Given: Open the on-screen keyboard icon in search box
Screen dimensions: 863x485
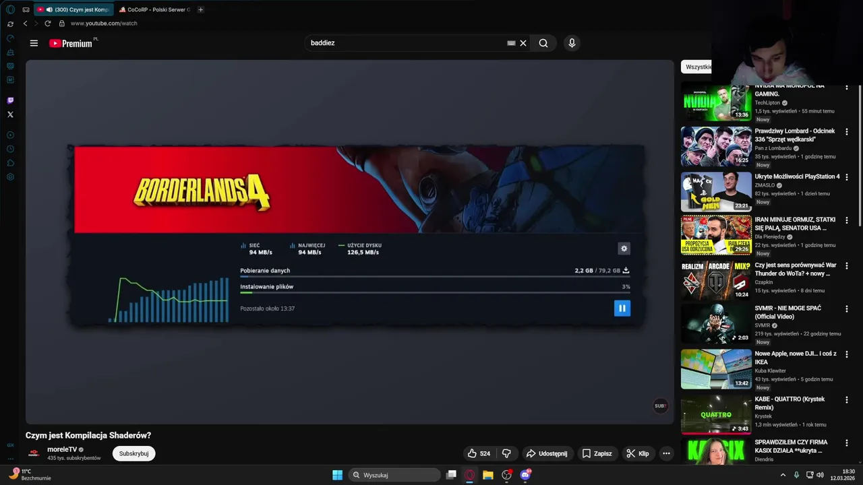Looking at the screenshot, I should coord(511,43).
